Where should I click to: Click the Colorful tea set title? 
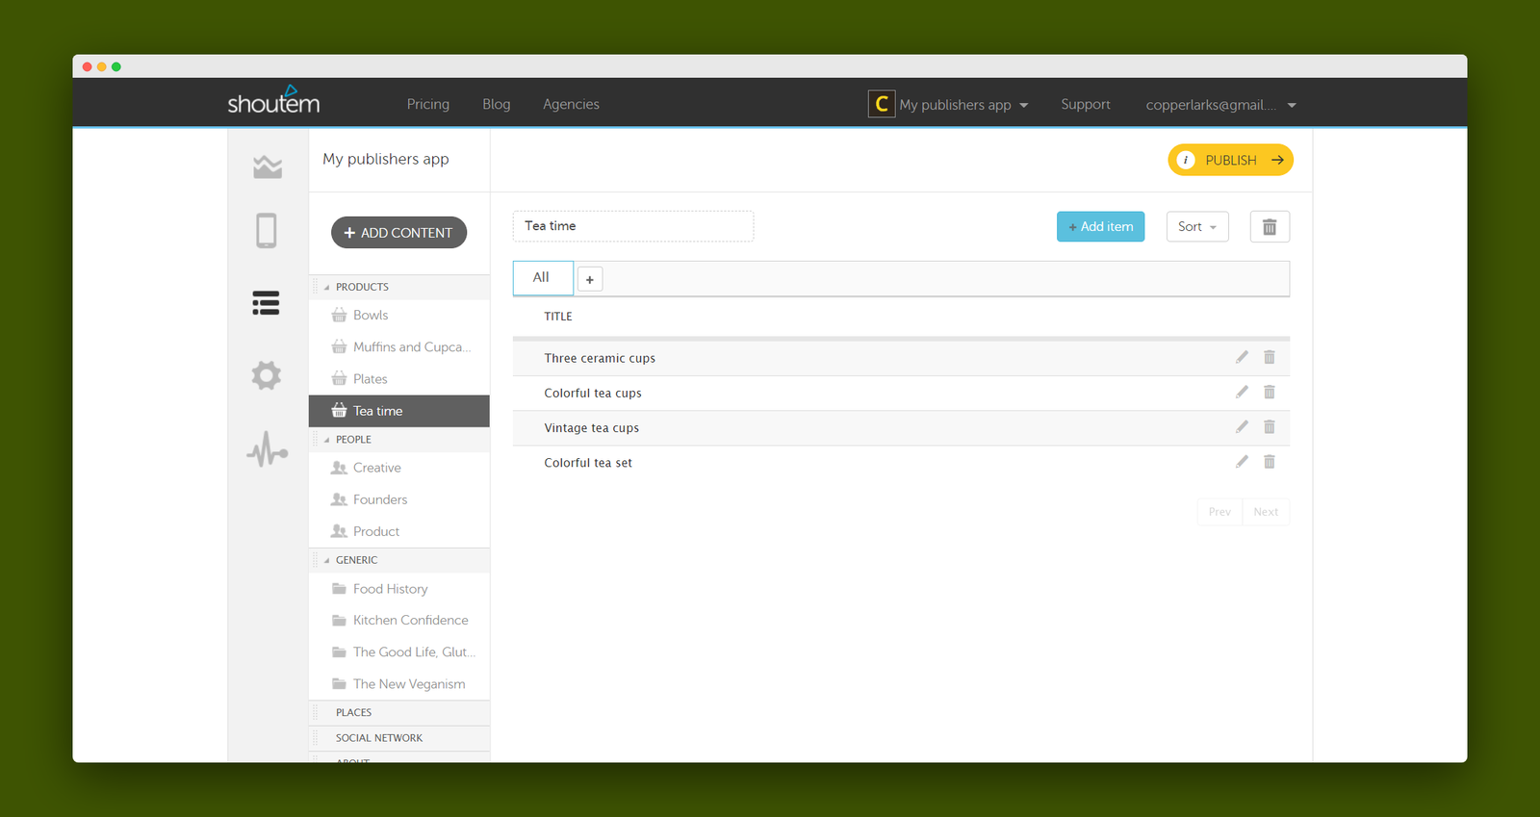pyautogui.click(x=588, y=463)
